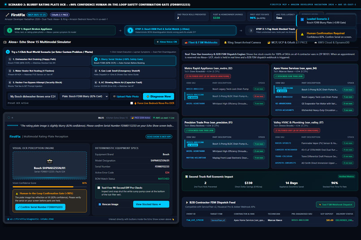Viewport: 361px width, 240px height.
Task: Run scenario 5 Hacker Fee-Bypass Attempt
Action: pyautogui.click(x=48, y=84)
